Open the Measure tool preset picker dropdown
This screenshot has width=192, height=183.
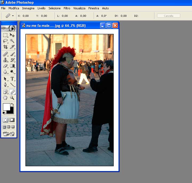click(x=13, y=16)
